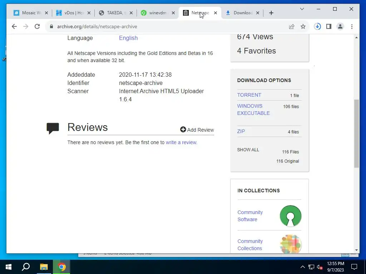The image size is (366, 274).
Task: Go forward with the forward arrow
Action: point(26,26)
